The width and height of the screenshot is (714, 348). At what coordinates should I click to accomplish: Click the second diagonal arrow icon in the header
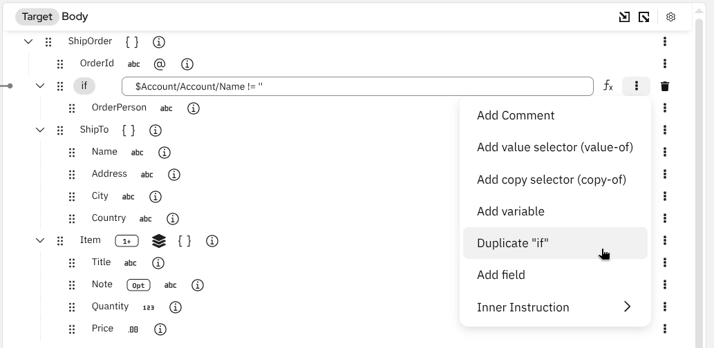[x=644, y=17]
